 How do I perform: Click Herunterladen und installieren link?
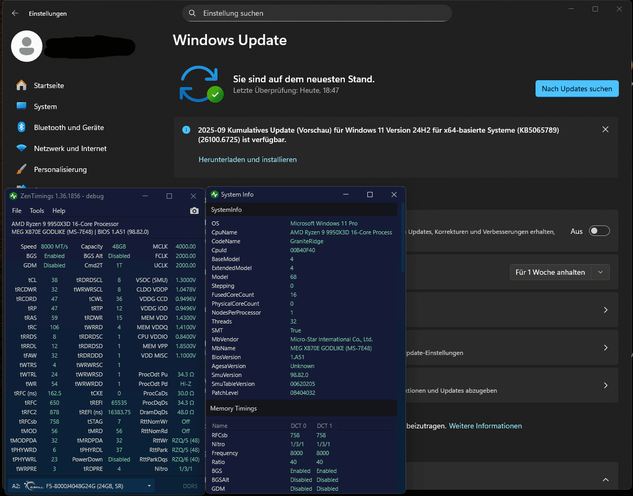pos(247,159)
